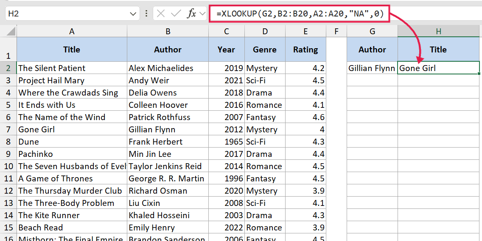
Task: Select the cell 'Andy Weir'
Action: (x=168, y=80)
